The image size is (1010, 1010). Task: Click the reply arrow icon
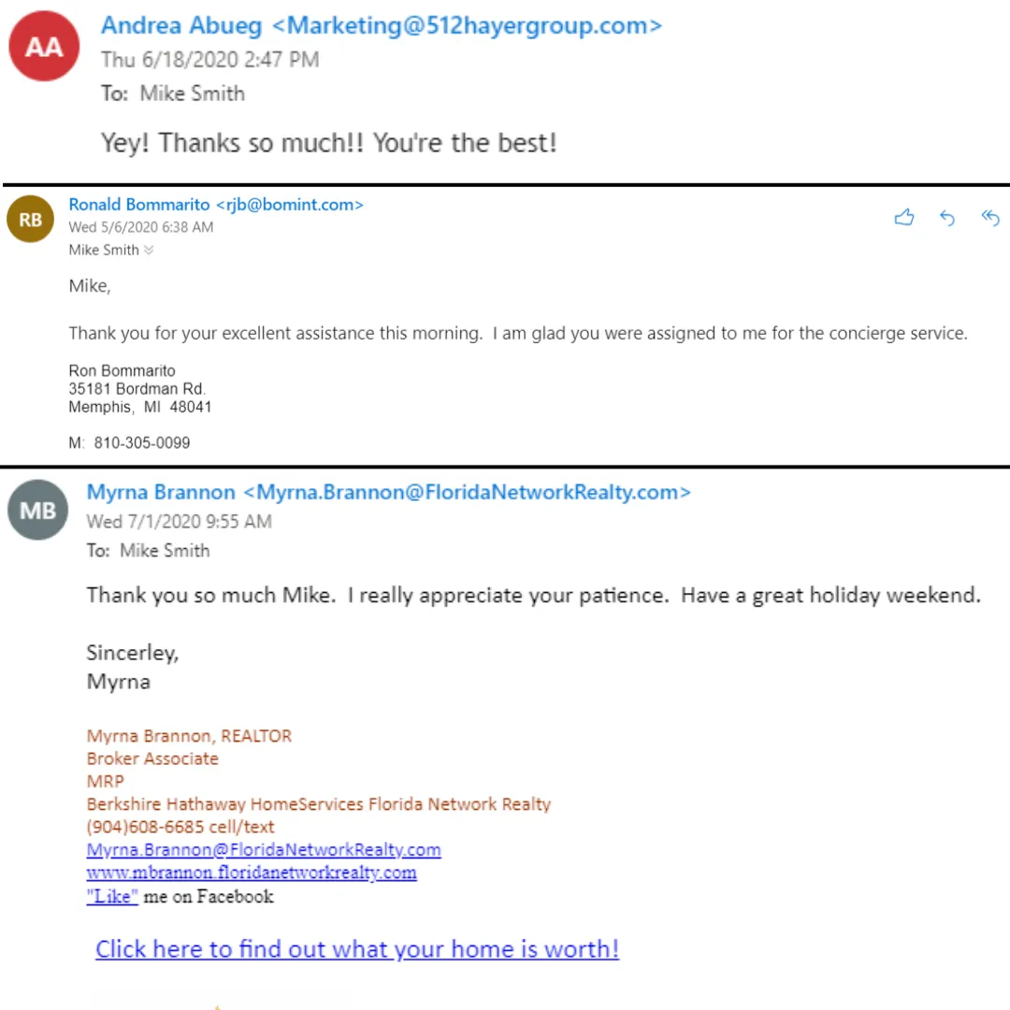tap(946, 218)
